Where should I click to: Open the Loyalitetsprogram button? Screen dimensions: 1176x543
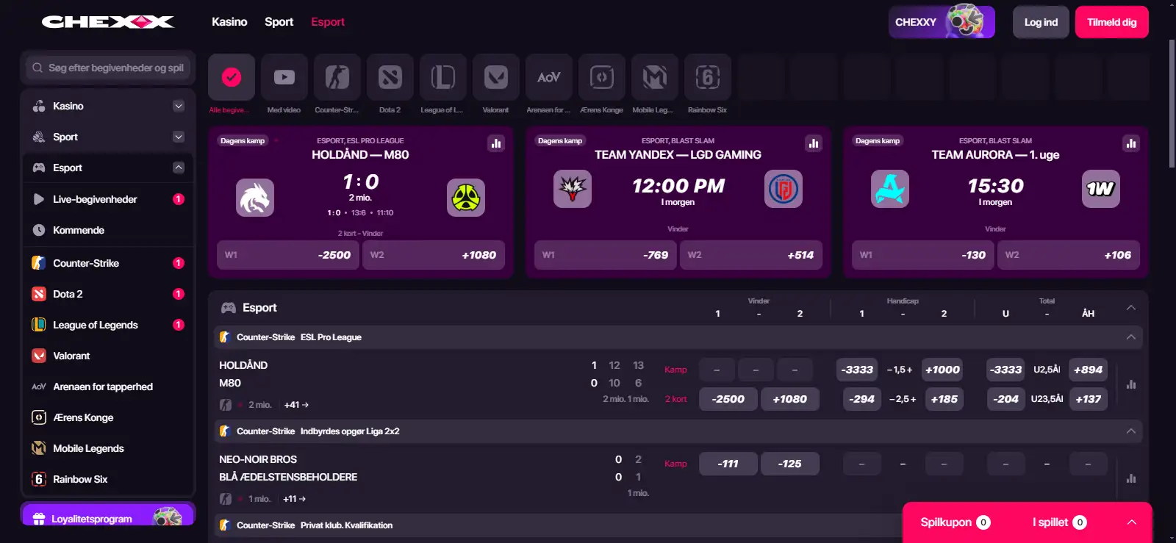point(108,517)
